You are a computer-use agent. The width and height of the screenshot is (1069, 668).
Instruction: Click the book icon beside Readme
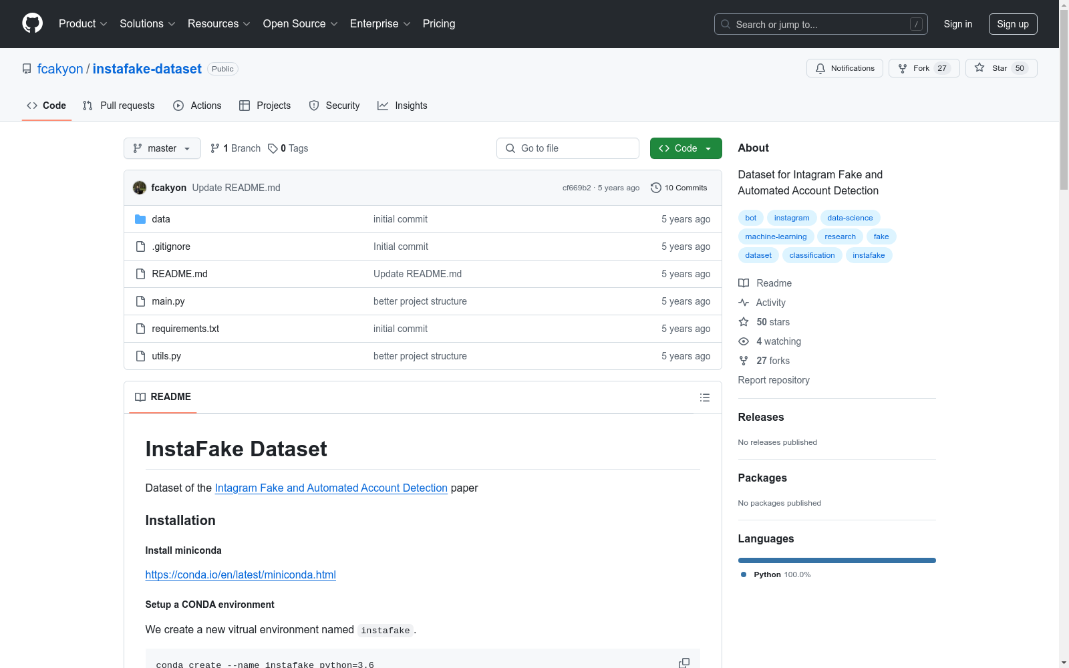[744, 283]
